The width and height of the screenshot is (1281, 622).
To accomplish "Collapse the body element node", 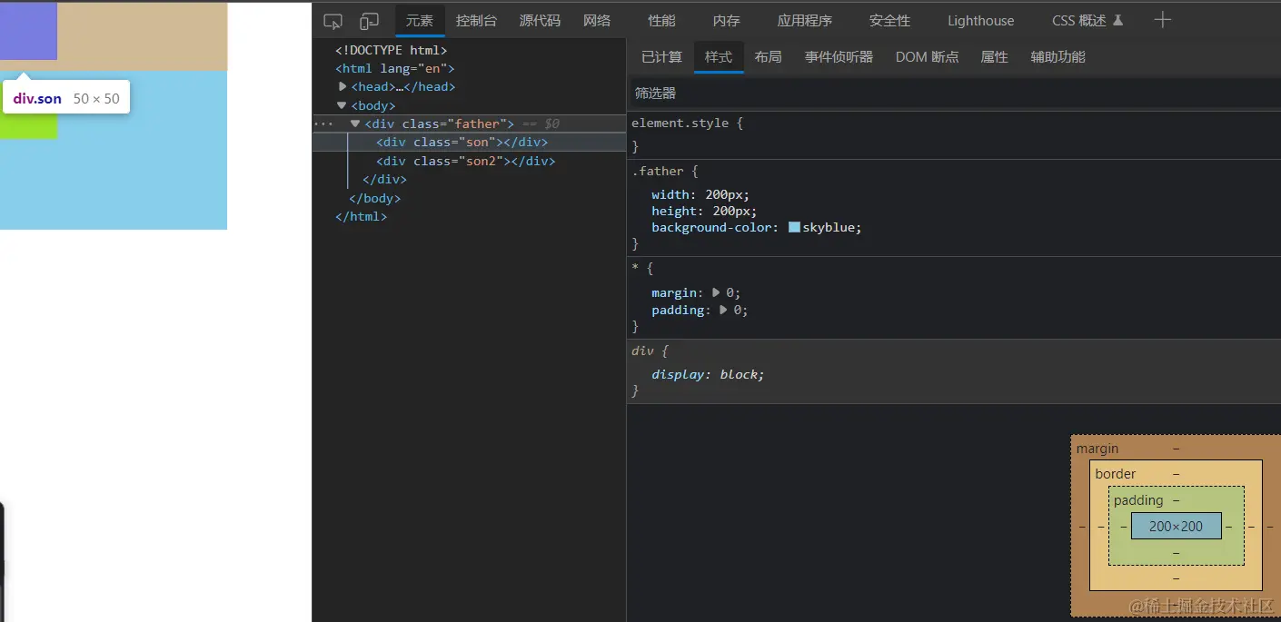I will pyautogui.click(x=343, y=105).
